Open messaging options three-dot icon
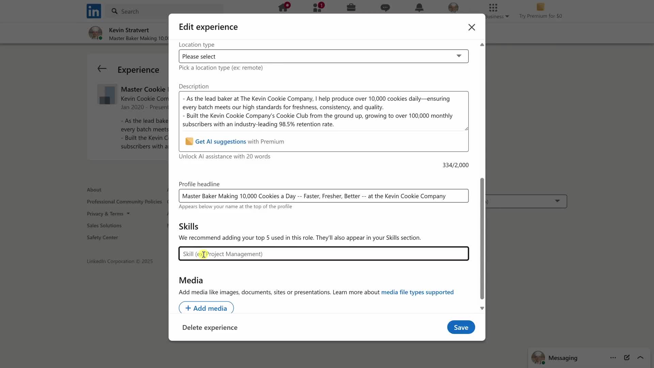Image resolution: width=654 pixels, height=368 pixels. (x=613, y=357)
